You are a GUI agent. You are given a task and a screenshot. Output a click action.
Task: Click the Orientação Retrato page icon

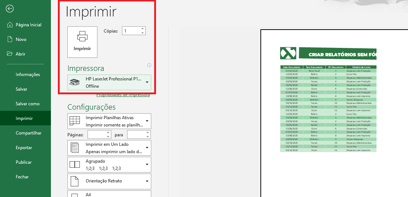point(75,181)
